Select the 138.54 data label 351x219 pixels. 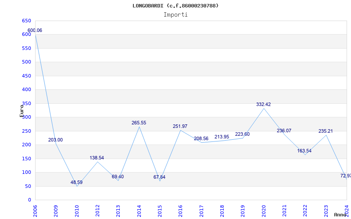coord(97,158)
